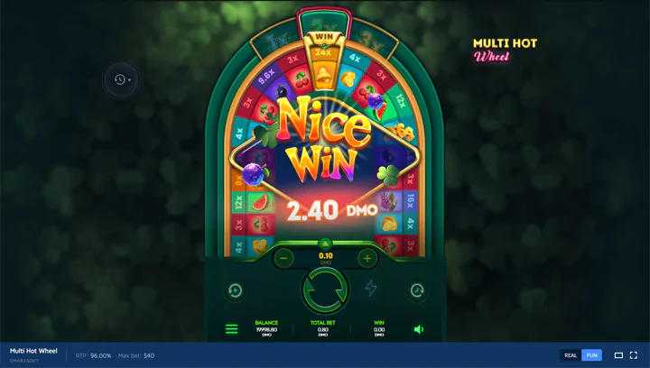Expand the panel with green up-arrow

pyautogui.click(x=325, y=244)
